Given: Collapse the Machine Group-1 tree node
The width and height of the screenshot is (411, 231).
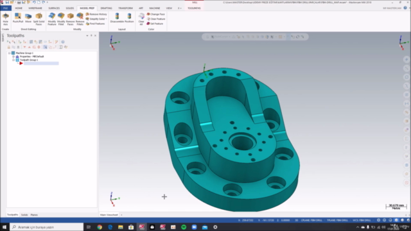Looking at the screenshot, I should pyautogui.click(x=10, y=53).
